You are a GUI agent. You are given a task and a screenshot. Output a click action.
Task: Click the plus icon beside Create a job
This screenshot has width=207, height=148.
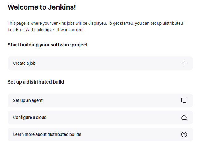tap(184, 63)
